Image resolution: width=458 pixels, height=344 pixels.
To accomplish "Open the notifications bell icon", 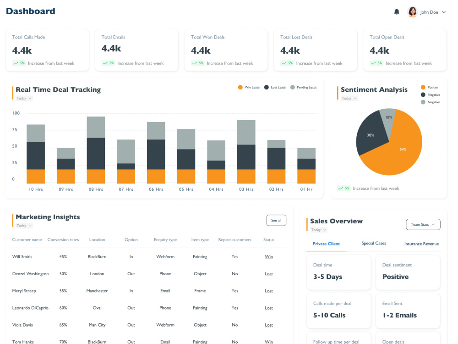I will (x=396, y=12).
